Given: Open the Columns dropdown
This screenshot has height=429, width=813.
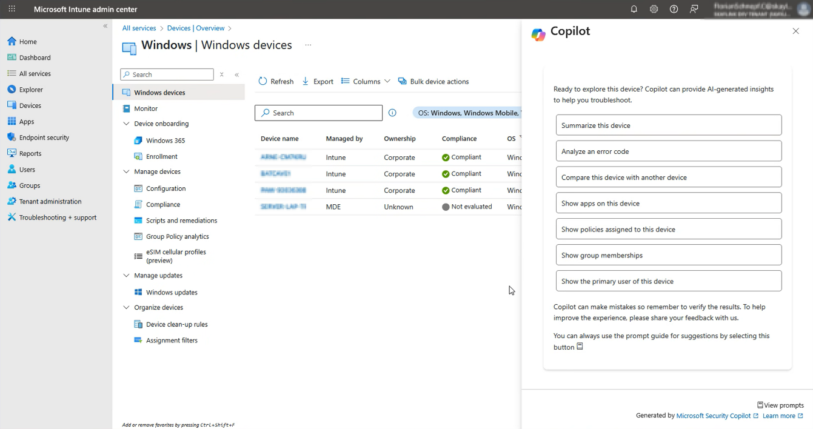Looking at the screenshot, I should click(x=366, y=81).
